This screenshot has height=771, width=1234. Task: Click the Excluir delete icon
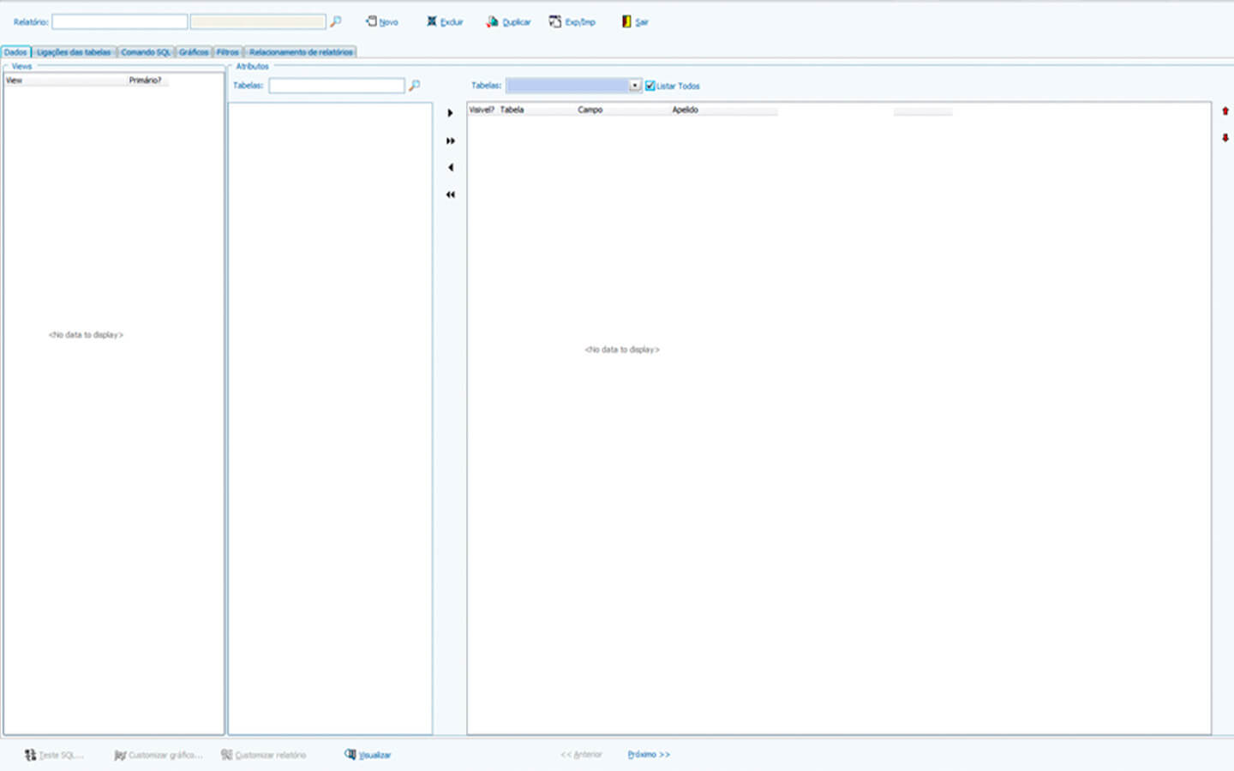click(432, 21)
